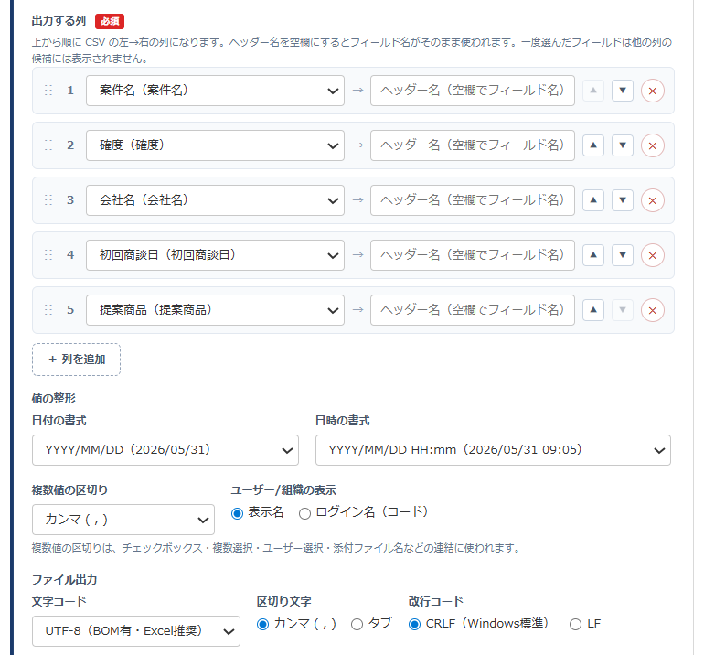Move the 案件名 column down
Screen dimensions: 704x655
[x=623, y=91]
